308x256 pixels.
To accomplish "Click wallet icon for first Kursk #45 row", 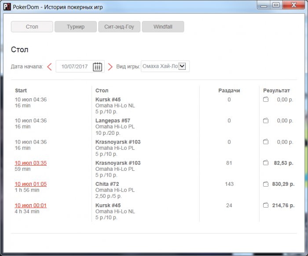I will coord(266,100).
